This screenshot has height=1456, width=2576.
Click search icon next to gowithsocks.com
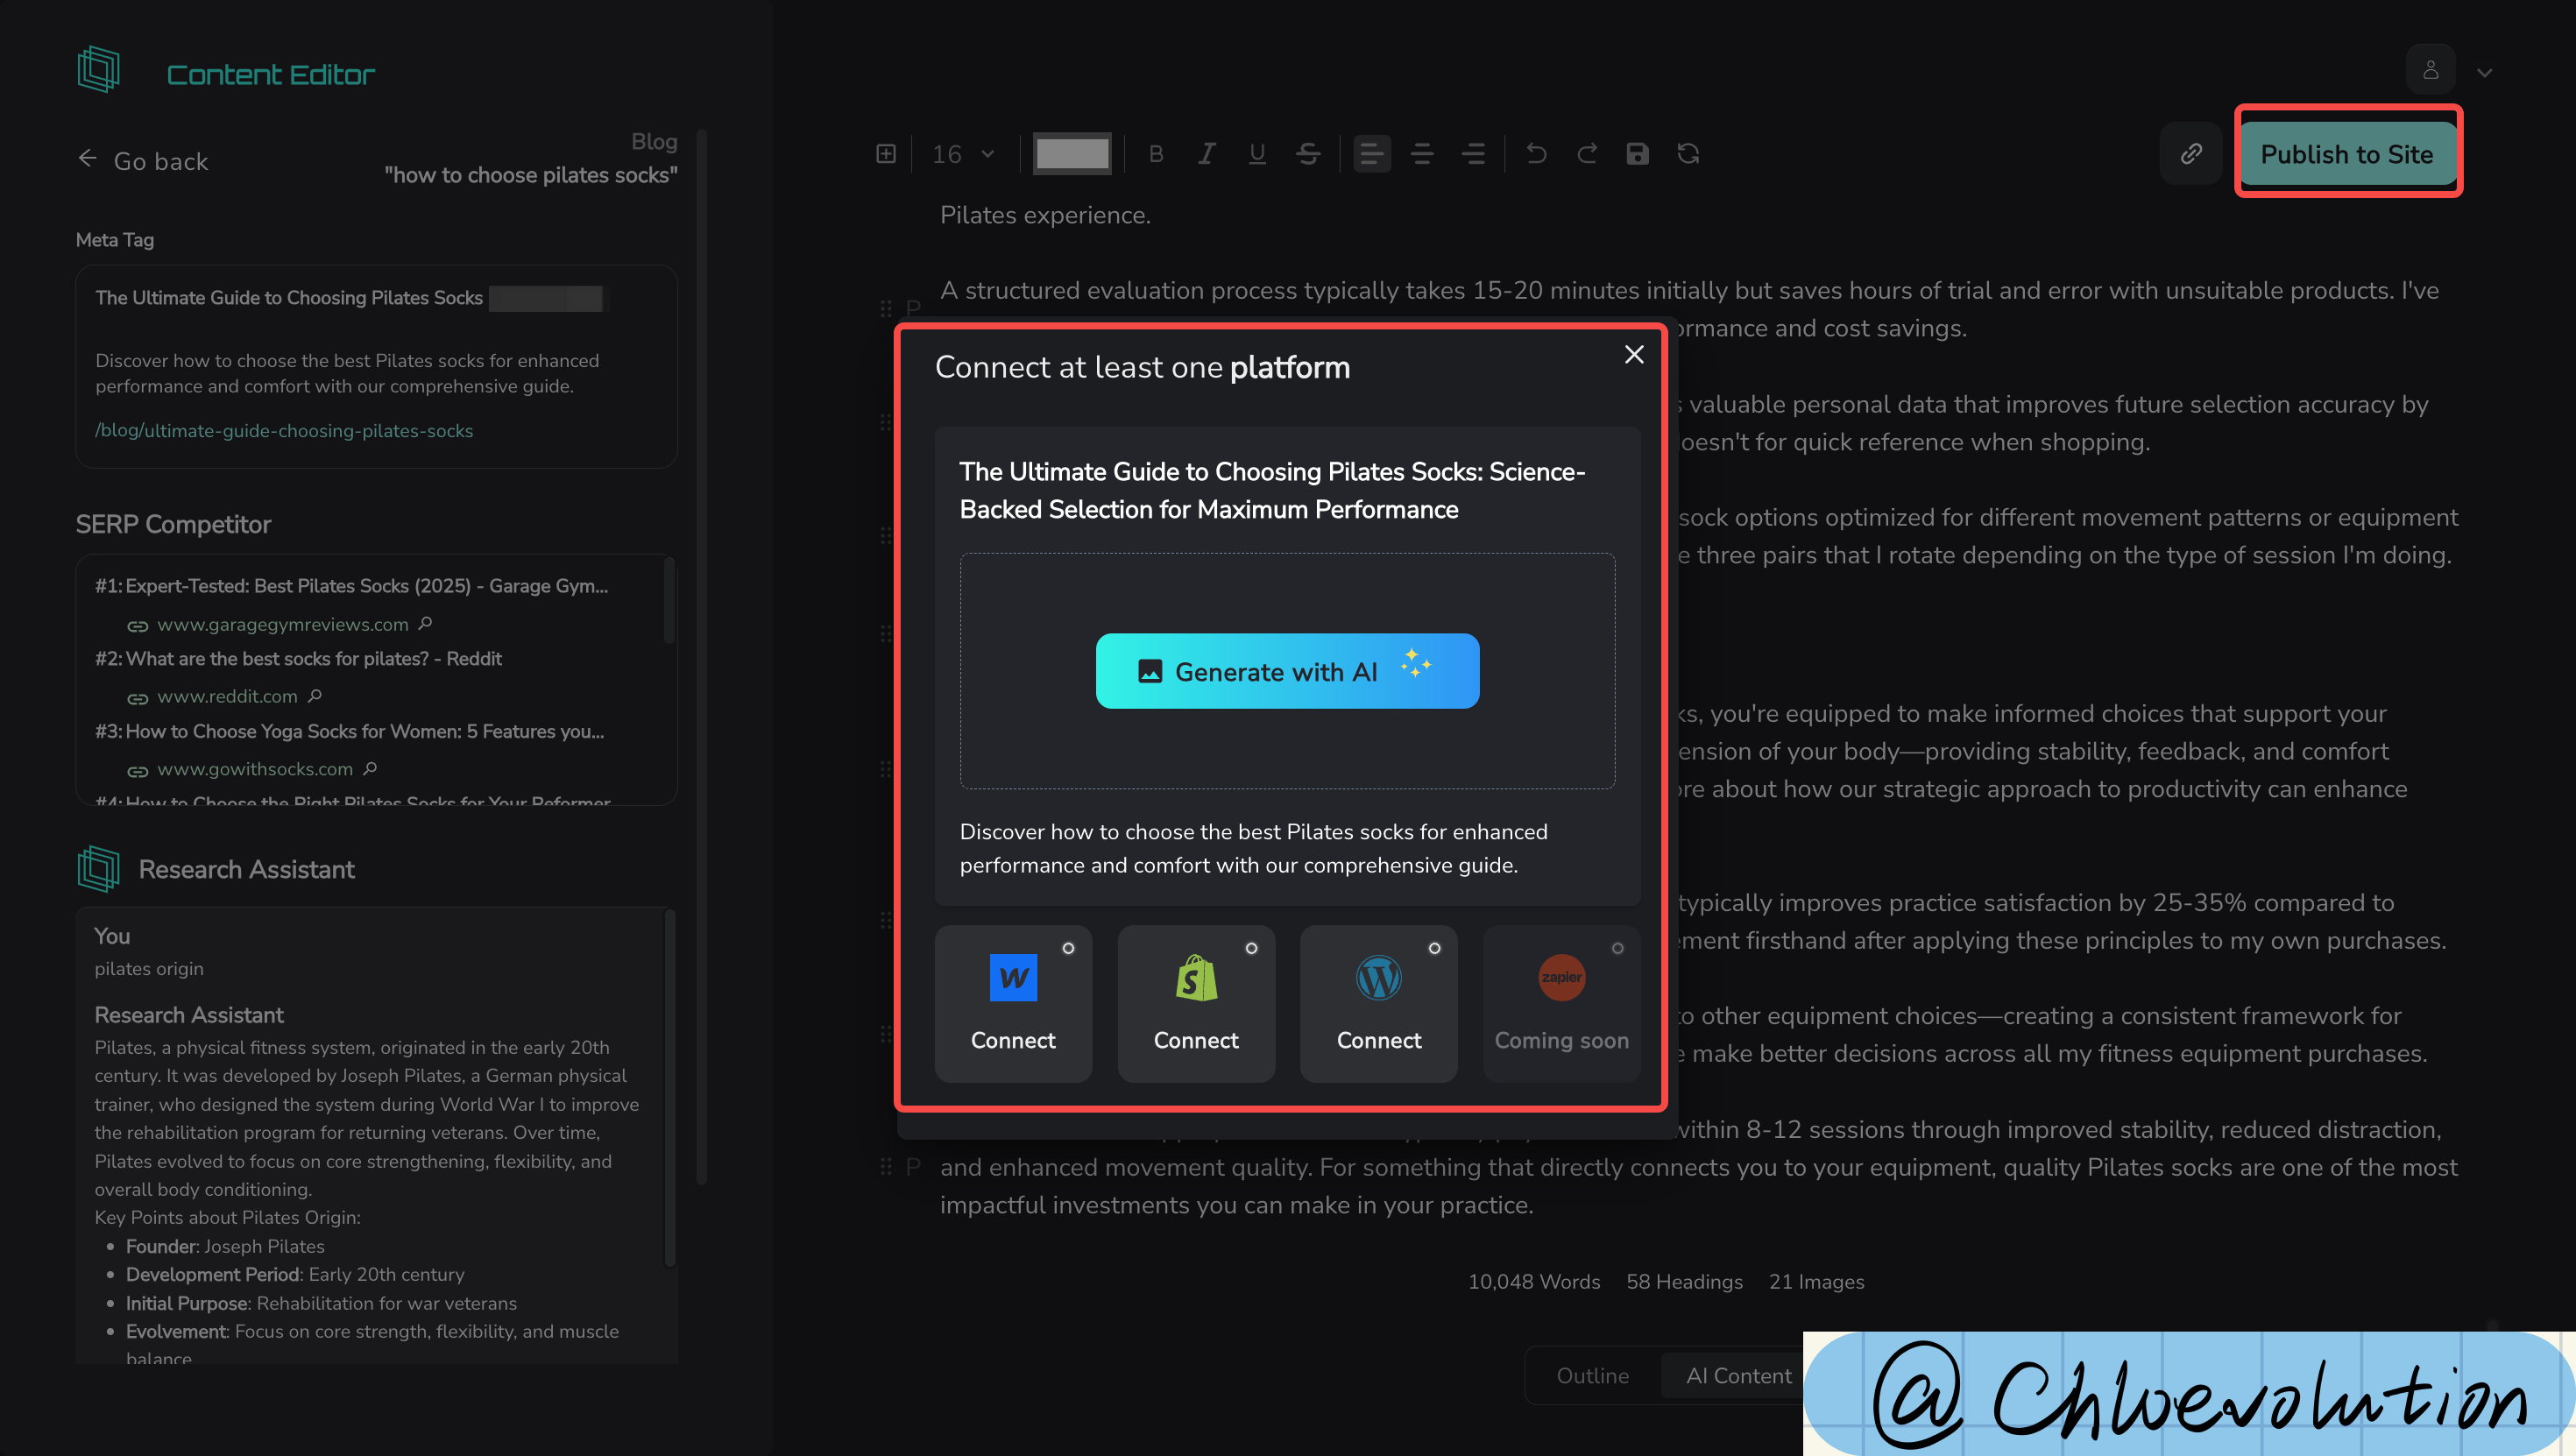370,769
